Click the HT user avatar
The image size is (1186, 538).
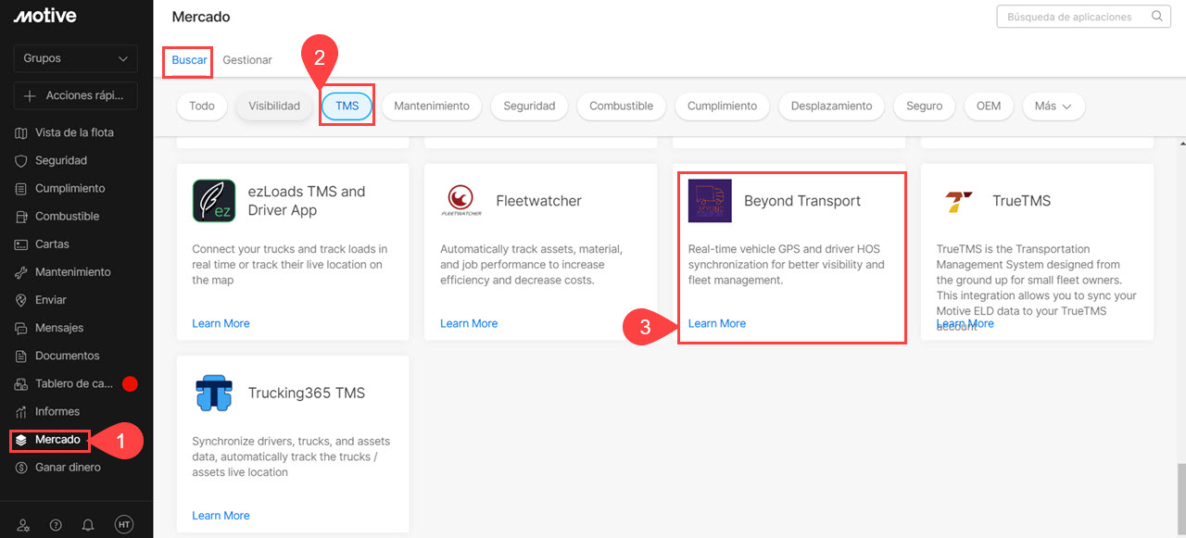coord(124,525)
